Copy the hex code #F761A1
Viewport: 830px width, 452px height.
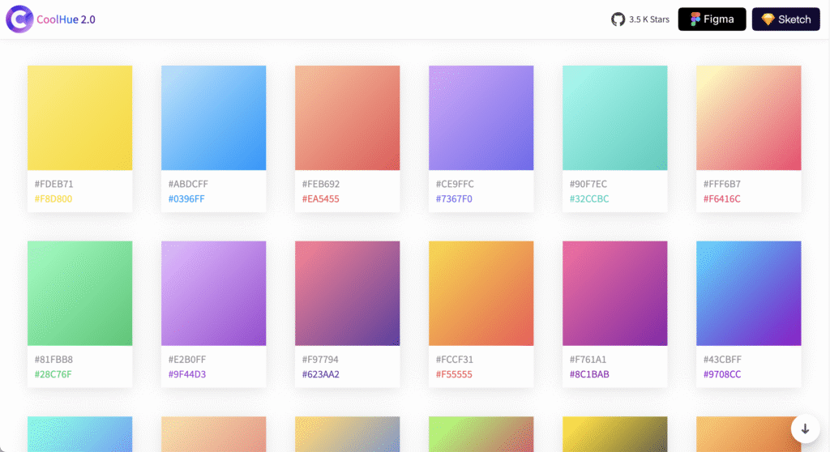588,360
